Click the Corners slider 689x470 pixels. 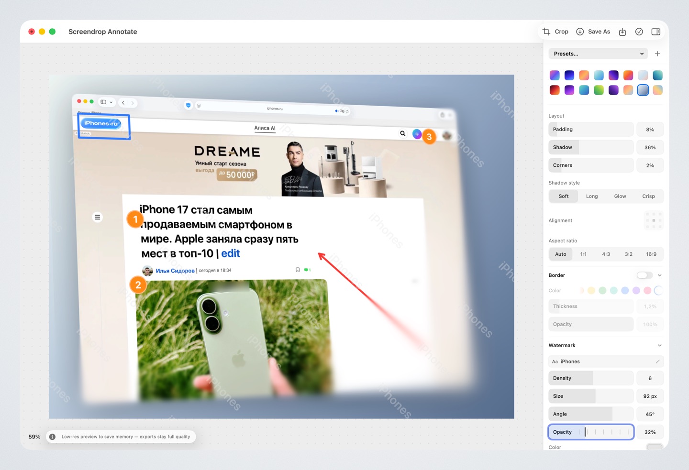(x=591, y=165)
